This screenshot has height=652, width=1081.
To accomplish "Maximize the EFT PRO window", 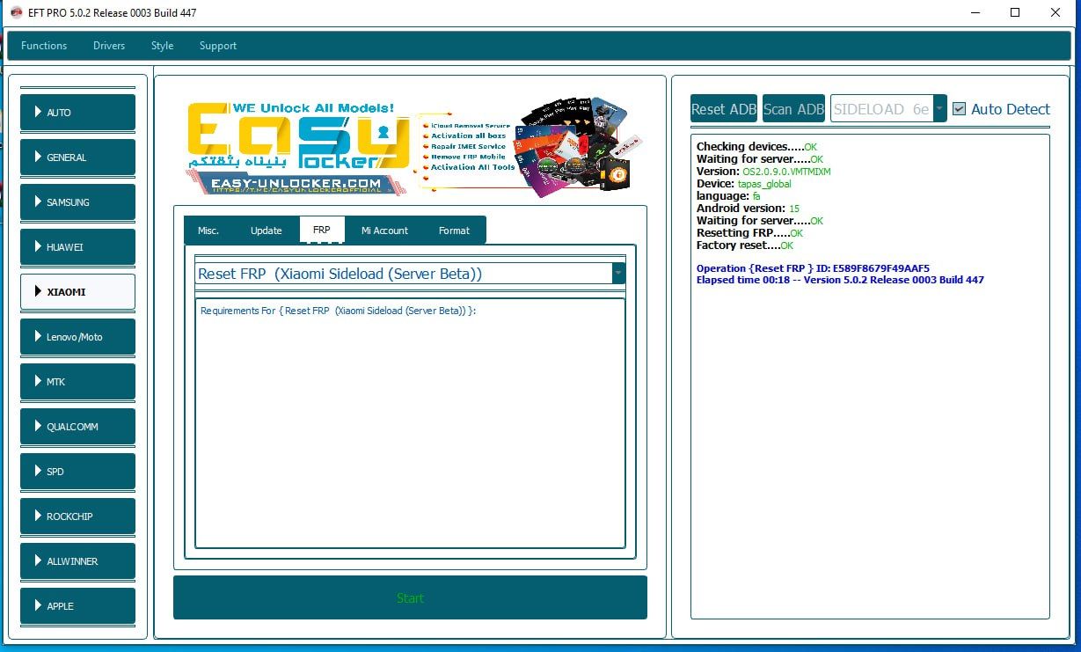I will coord(1015,12).
